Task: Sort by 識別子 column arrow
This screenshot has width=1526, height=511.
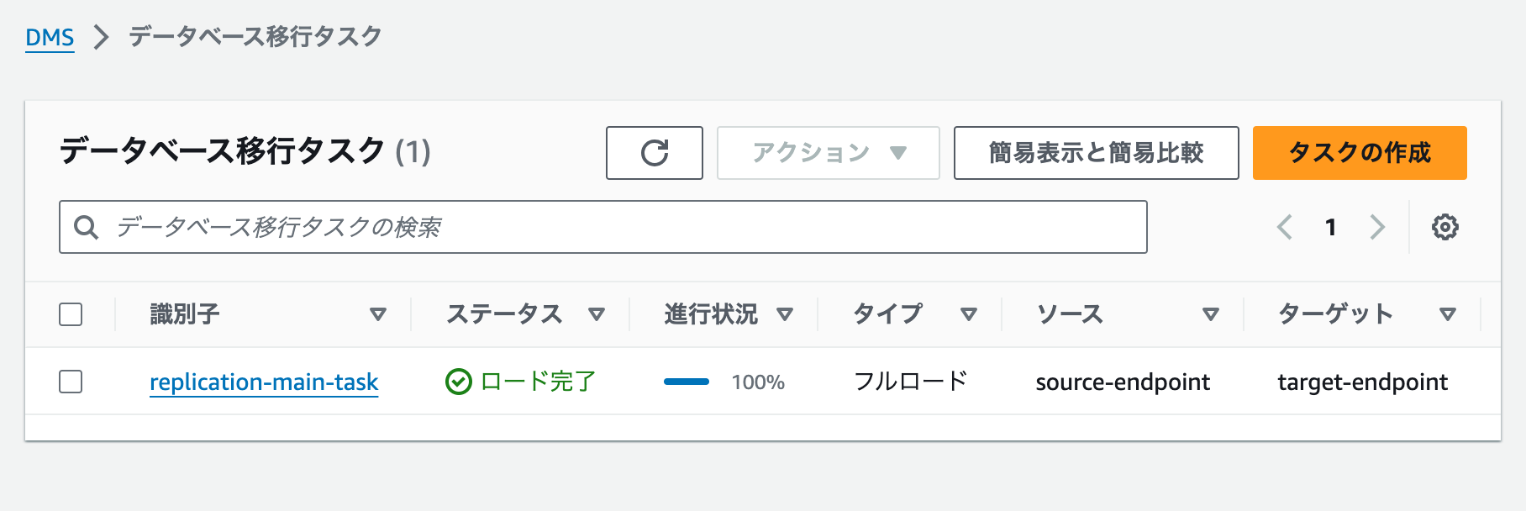Action: (x=378, y=314)
